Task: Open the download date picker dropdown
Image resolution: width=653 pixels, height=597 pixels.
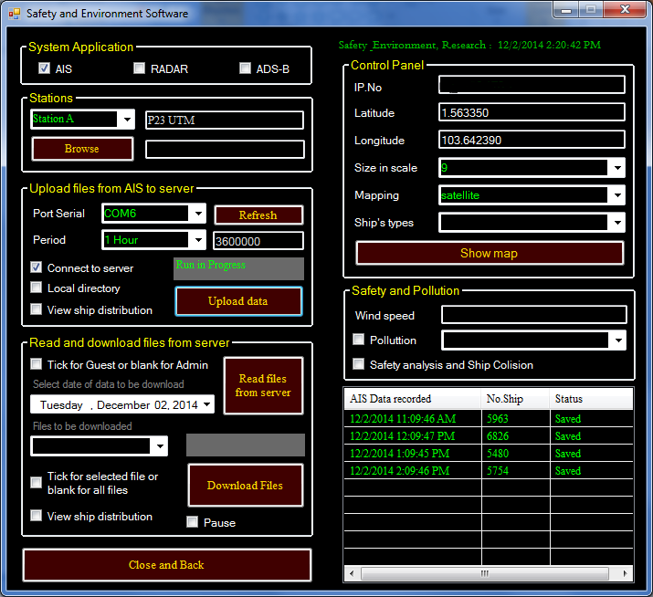Action: click(207, 404)
